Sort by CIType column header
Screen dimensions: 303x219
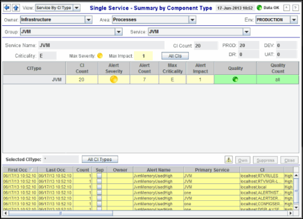pyautogui.click(x=34, y=68)
